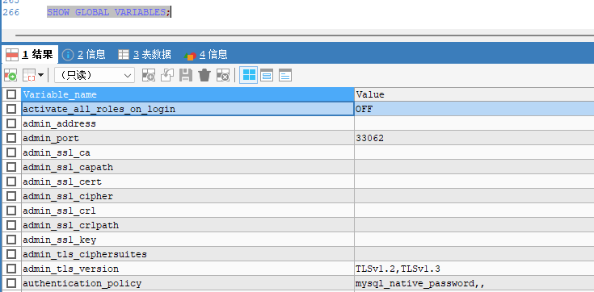This screenshot has height=292, width=594.
Task: Check the admin_ssl_ca row checkbox
Action: point(11,152)
